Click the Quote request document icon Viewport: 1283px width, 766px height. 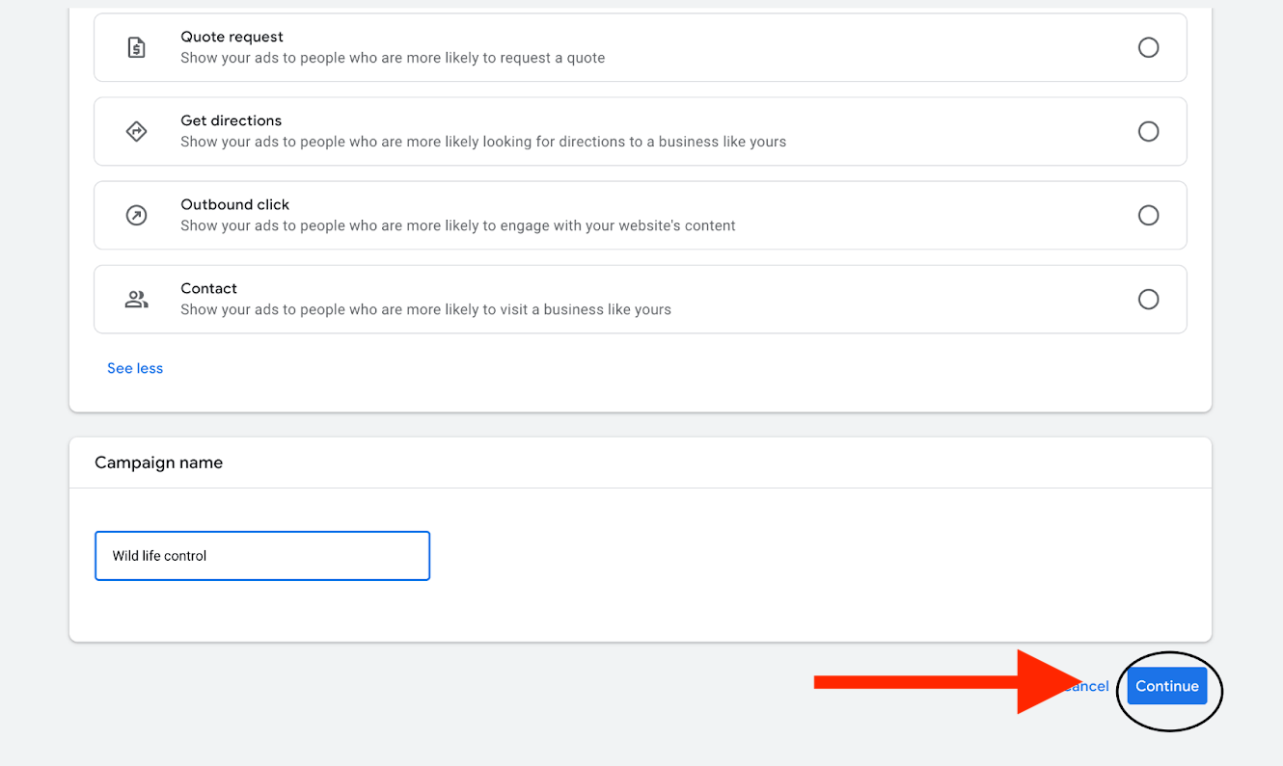click(137, 47)
